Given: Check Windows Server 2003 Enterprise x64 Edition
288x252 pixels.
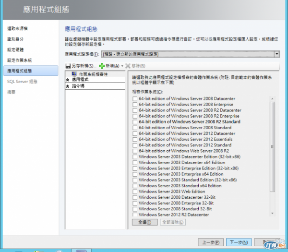Looking at the screenshot, I should pyautogui.click(x=135, y=174).
